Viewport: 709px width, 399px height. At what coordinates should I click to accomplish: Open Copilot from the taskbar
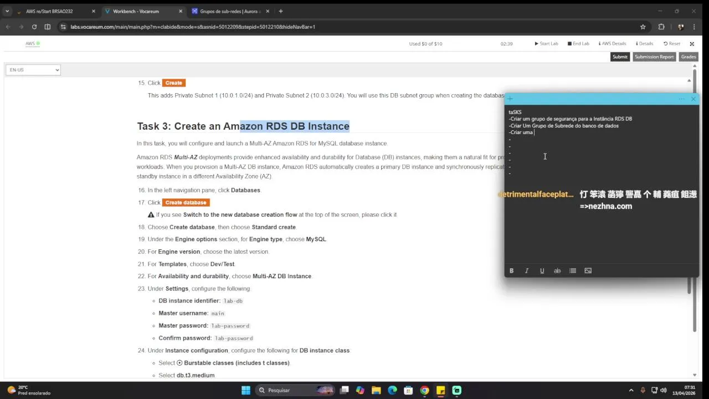[x=360, y=390]
